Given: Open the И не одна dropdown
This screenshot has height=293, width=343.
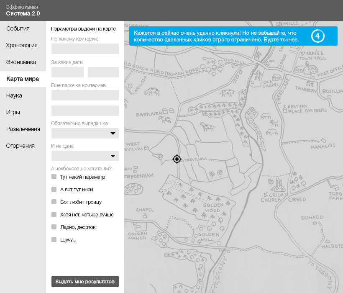Looking at the screenshot, I should pos(85,156).
